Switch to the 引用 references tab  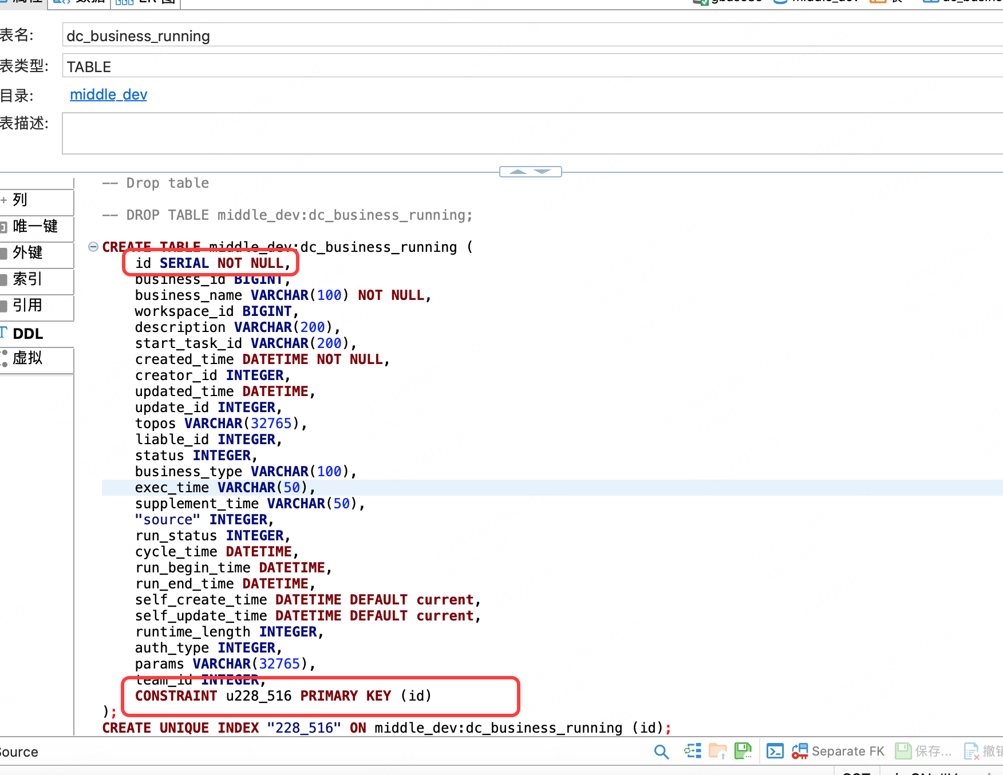coord(37,306)
